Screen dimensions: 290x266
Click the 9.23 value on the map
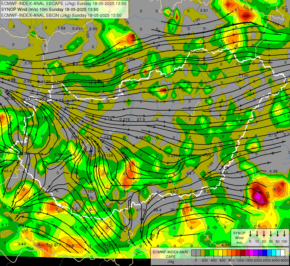coord(208,192)
